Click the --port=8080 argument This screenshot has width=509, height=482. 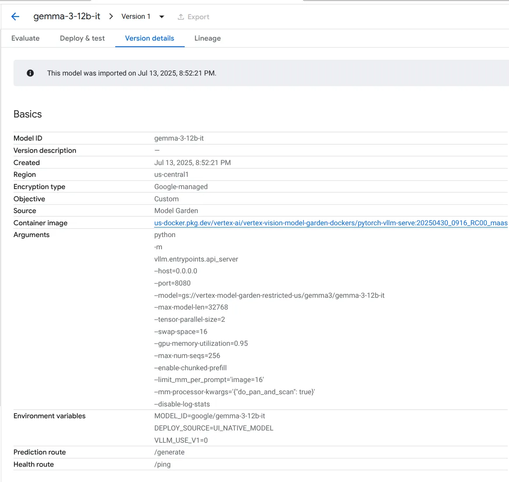(172, 283)
